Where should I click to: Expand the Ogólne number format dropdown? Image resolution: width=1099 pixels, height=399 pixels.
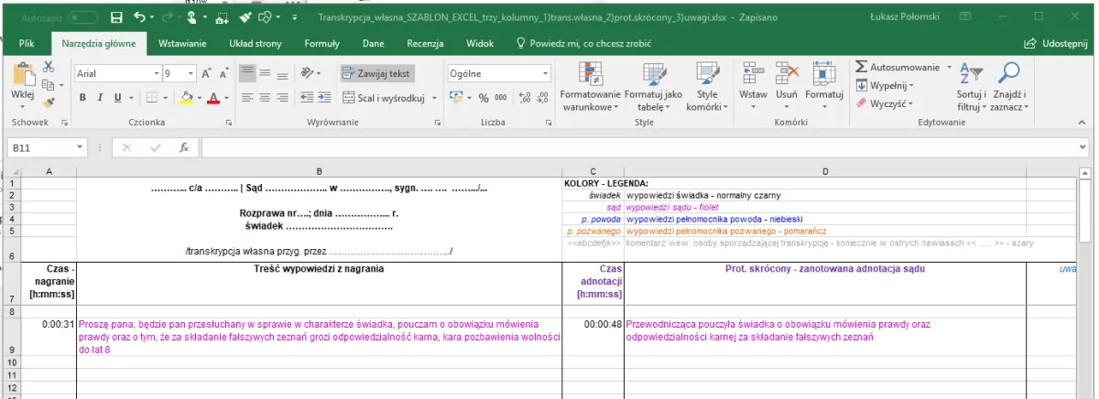pos(546,73)
